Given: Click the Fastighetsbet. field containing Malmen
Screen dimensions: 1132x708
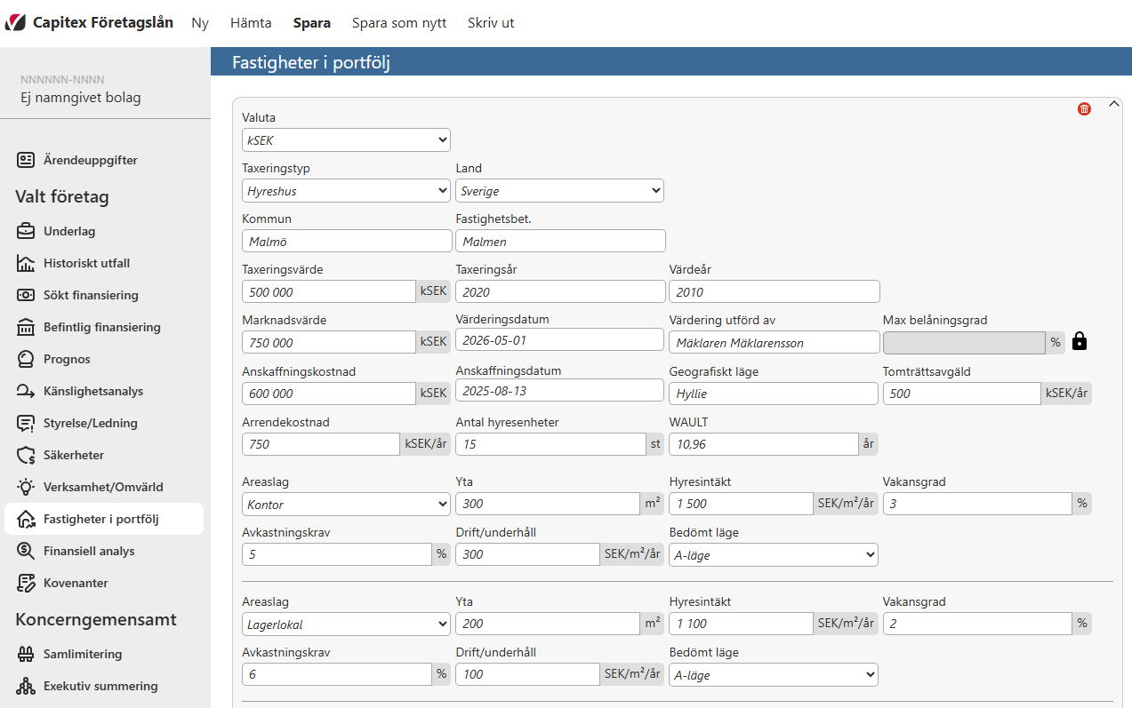Looking at the screenshot, I should point(560,241).
